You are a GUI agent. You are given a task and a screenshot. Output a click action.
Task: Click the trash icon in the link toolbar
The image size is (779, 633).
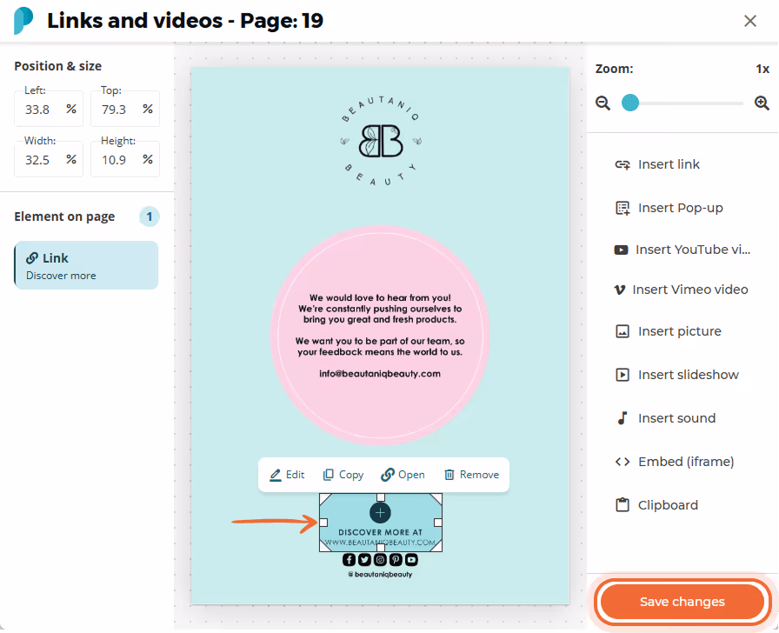(x=449, y=475)
